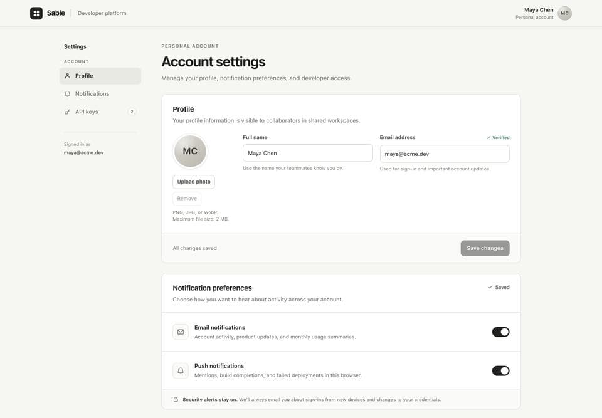Image resolution: width=602 pixels, height=418 pixels.
Task: Click the Save changes button
Action: click(x=485, y=248)
